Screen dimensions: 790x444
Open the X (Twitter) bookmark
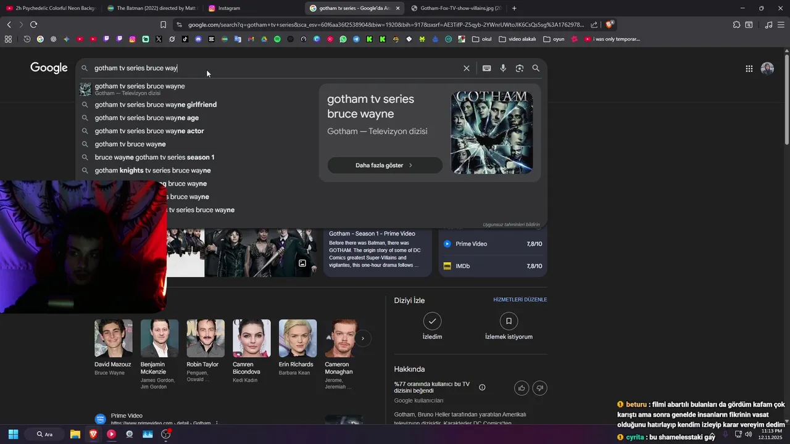point(159,39)
